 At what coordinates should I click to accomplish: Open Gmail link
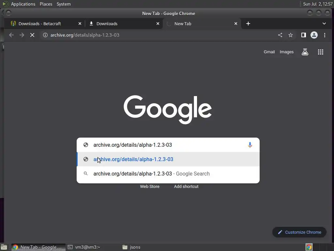pos(269,52)
